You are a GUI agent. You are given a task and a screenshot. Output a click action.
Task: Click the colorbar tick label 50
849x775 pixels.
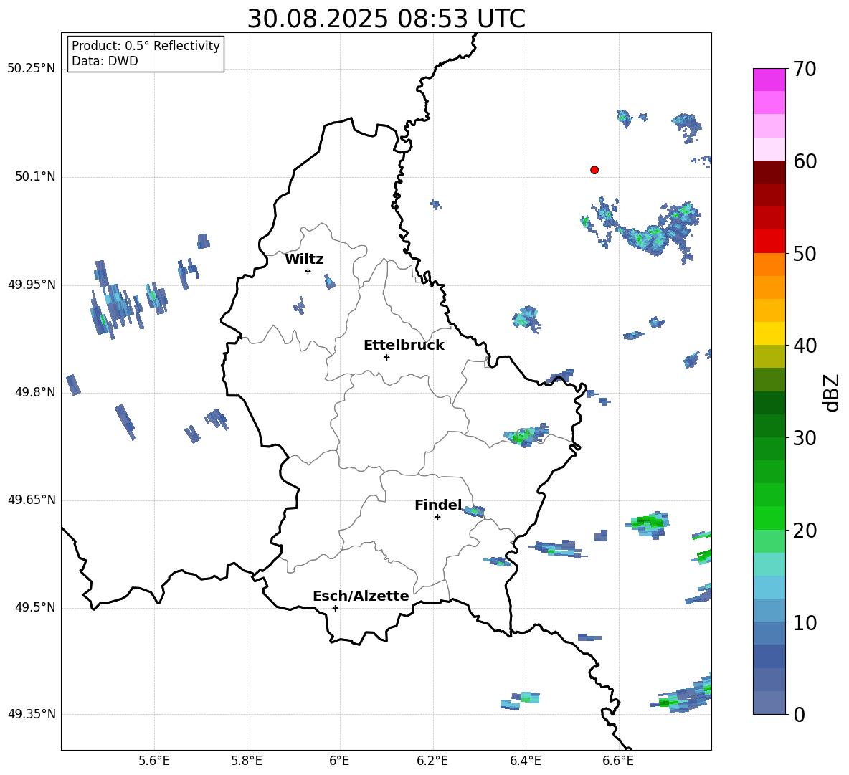click(x=805, y=253)
